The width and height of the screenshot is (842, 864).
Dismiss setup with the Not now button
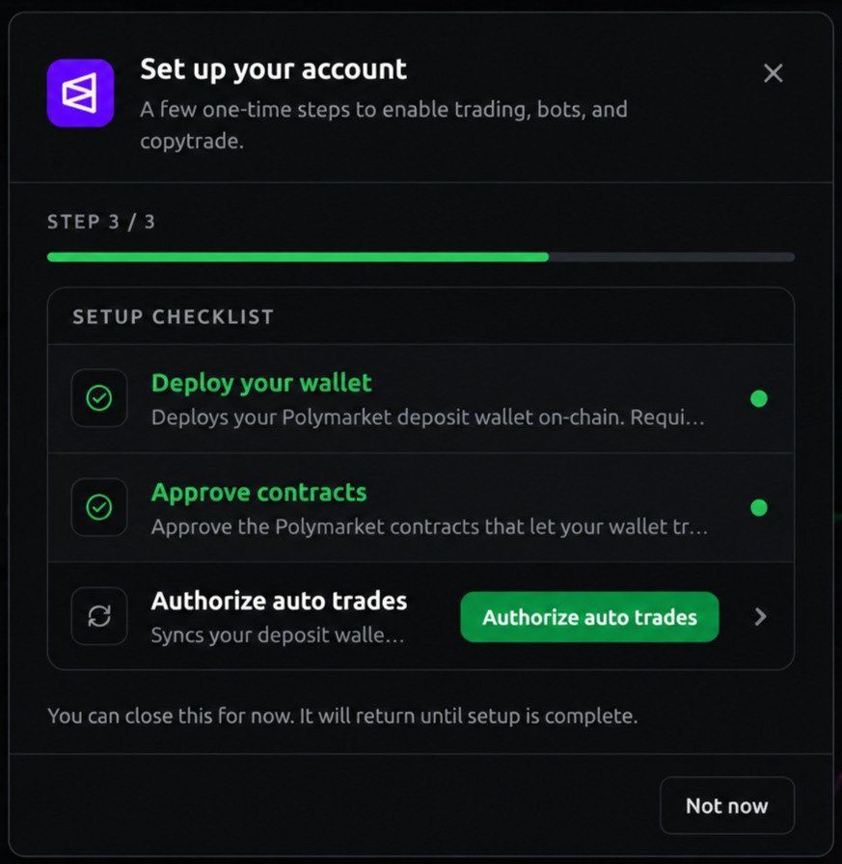point(727,805)
